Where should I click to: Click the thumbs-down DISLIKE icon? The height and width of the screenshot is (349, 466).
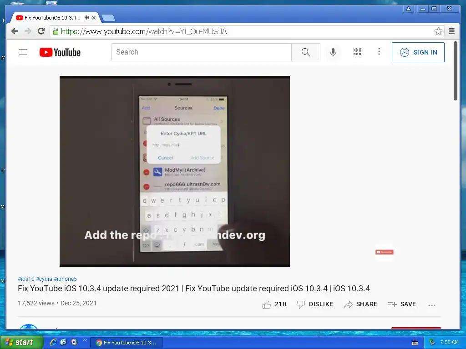coord(301,304)
